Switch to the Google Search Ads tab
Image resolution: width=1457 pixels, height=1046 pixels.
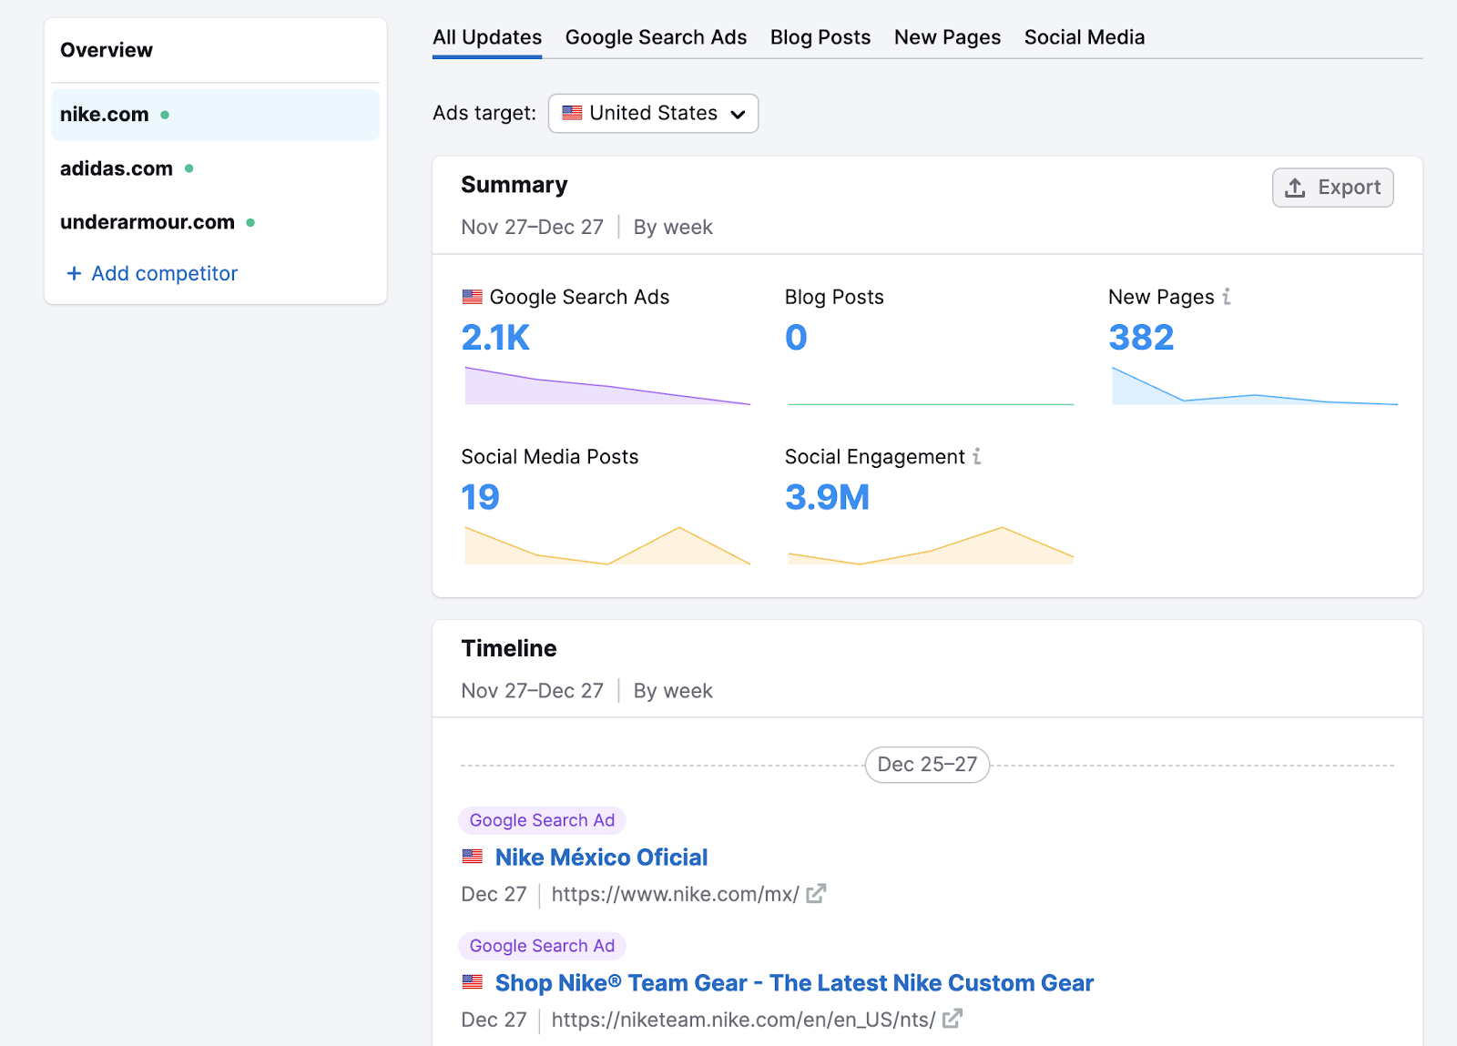pyautogui.click(x=656, y=37)
